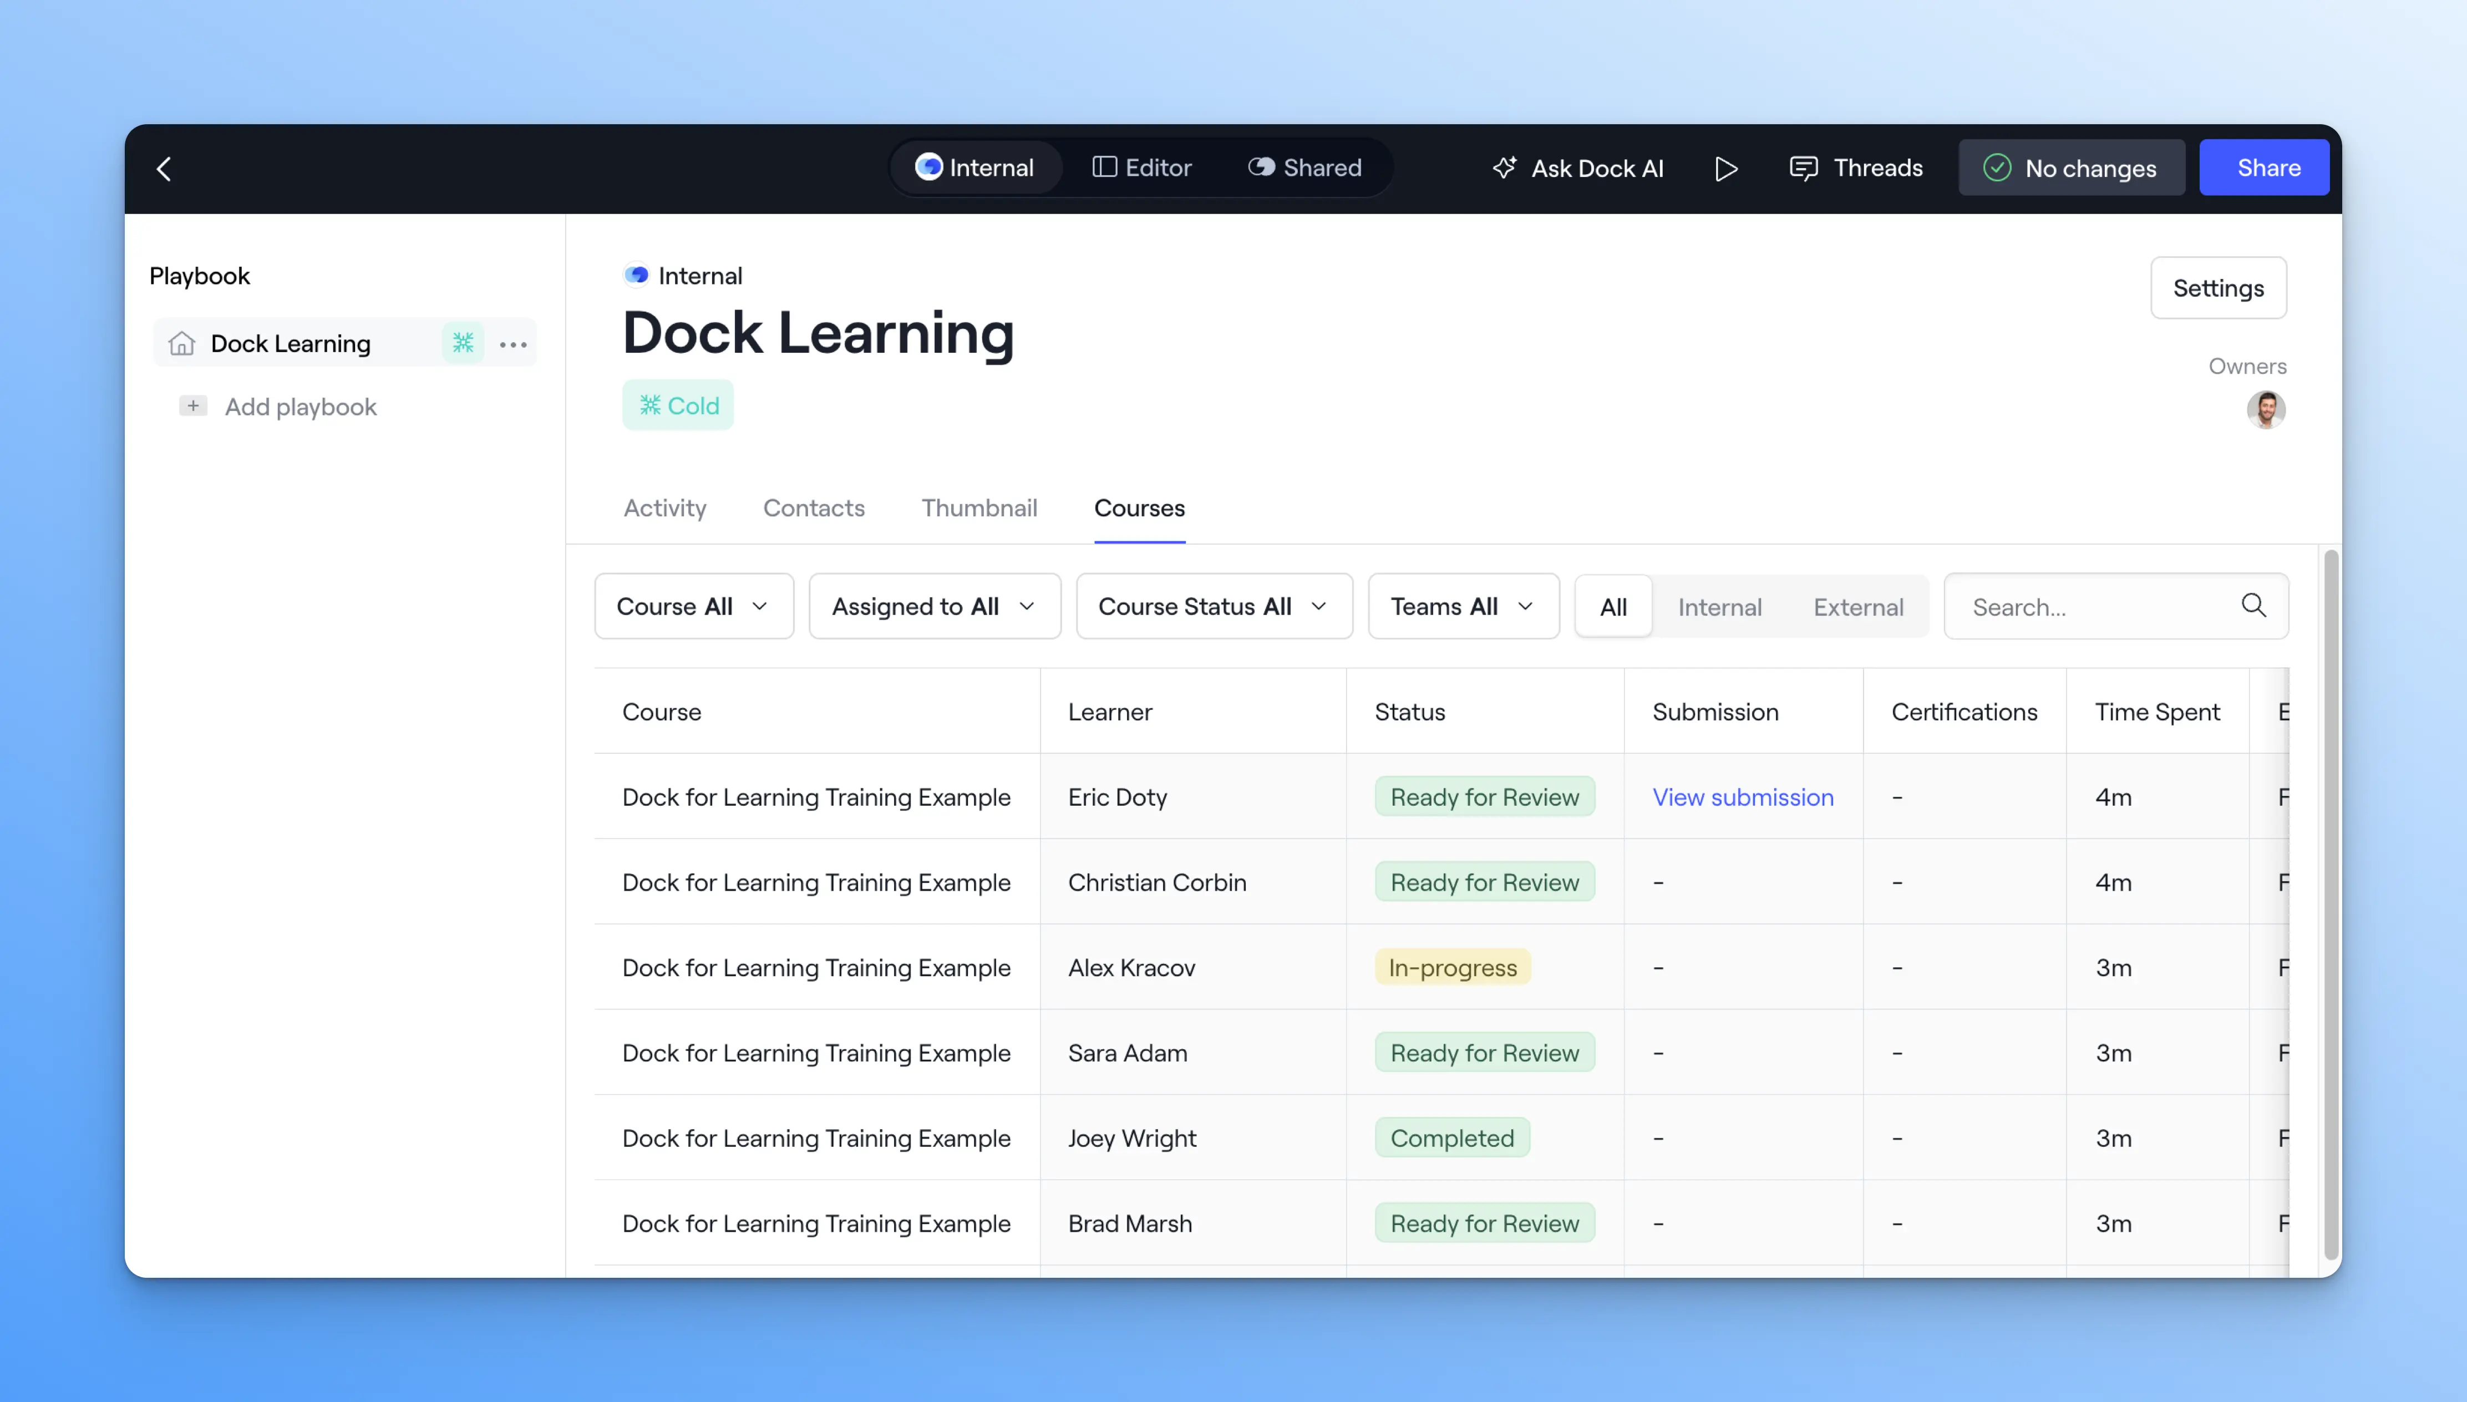Click the Cold status badge
Screen dimensions: 2467x1402
pyautogui.click(x=678, y=405)
